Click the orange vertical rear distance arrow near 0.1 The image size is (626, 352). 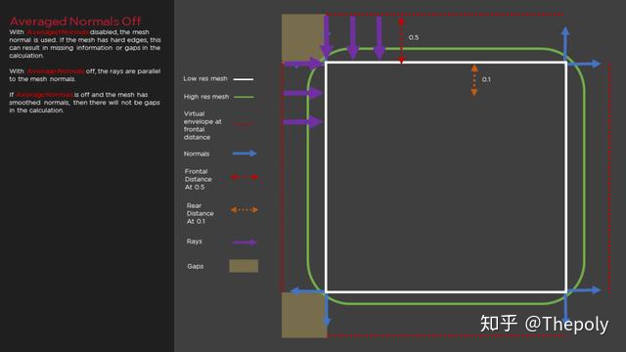(x=474, y=80)
